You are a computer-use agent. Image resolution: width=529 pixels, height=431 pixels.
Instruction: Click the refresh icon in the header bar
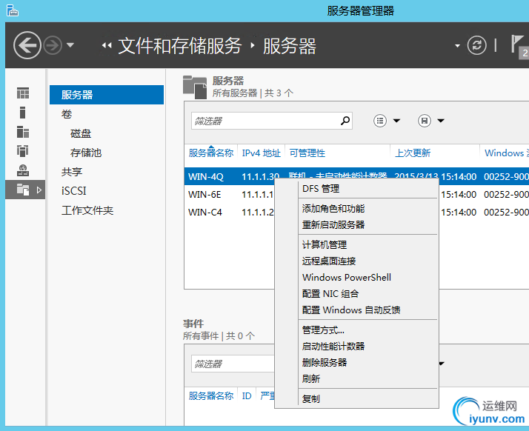[x=477, y=46]
